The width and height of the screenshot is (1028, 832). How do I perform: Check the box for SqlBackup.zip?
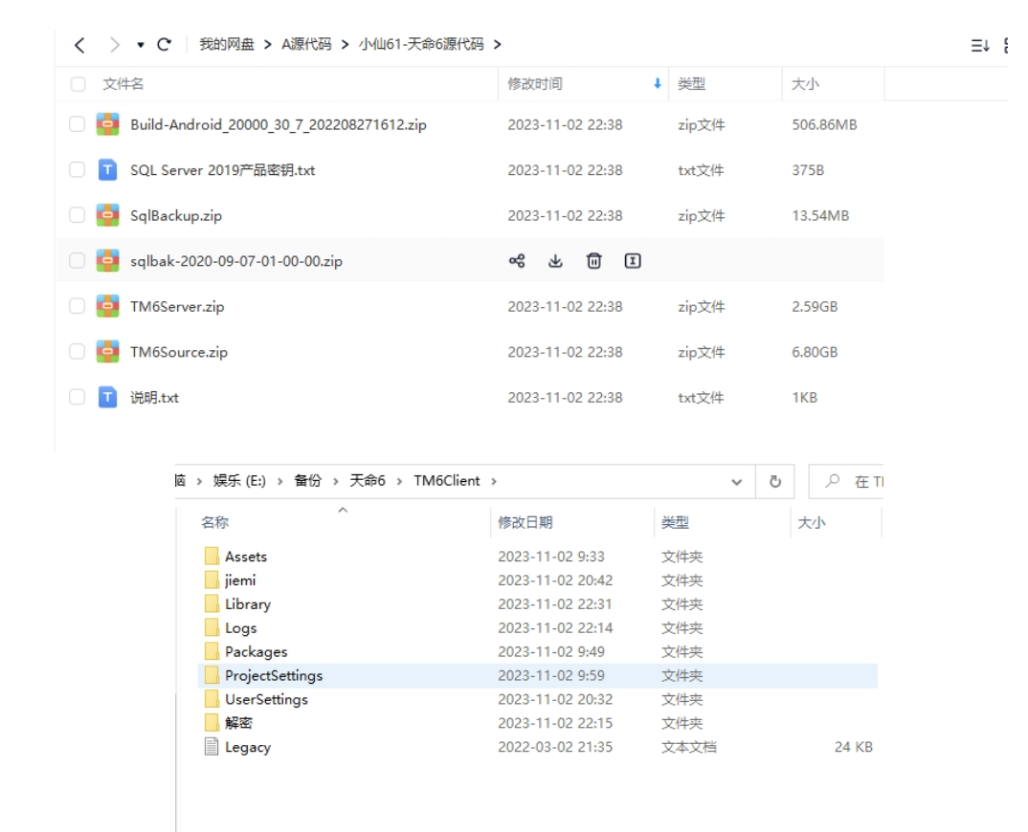tap(78, 215)
